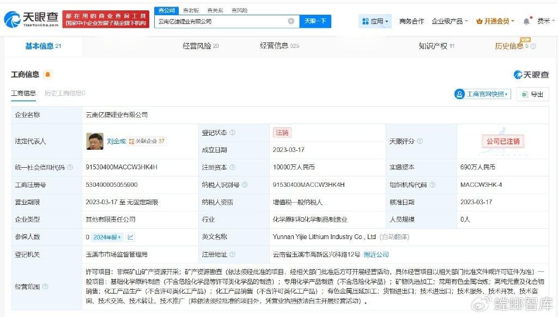Click the legal representative photo

[x=95, y=141]
